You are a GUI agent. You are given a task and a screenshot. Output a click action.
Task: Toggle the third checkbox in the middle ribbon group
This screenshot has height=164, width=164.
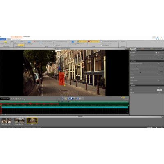pos(55,45)
